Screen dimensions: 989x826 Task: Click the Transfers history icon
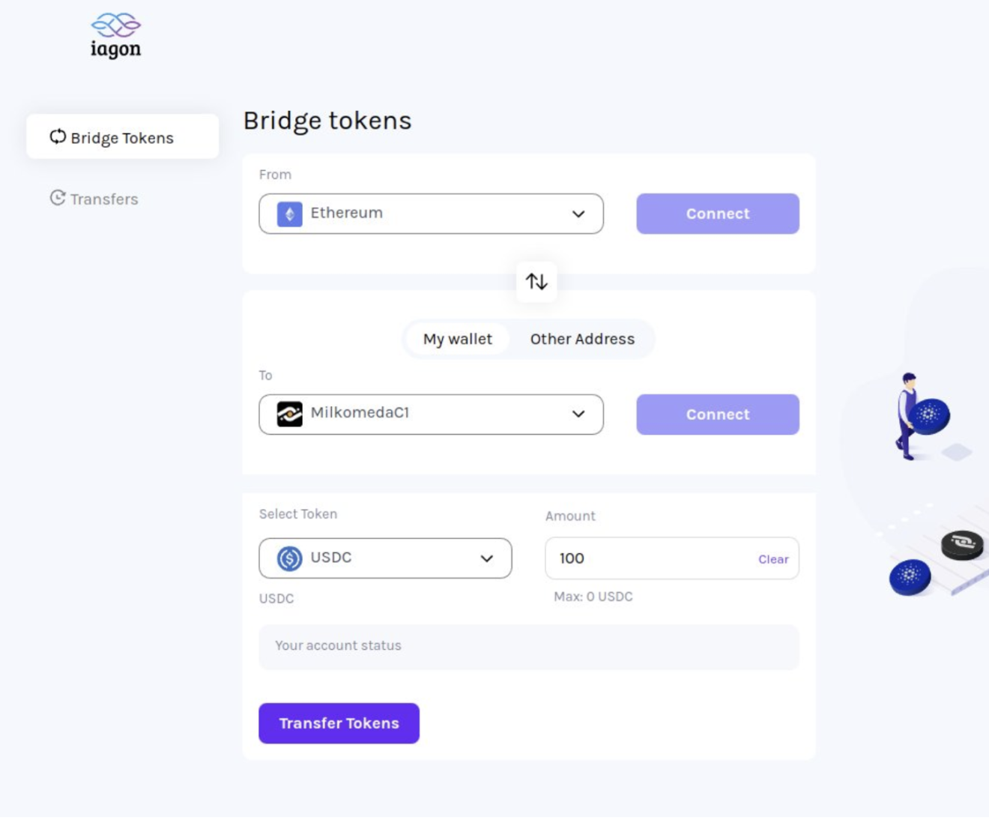pos(58,198)
